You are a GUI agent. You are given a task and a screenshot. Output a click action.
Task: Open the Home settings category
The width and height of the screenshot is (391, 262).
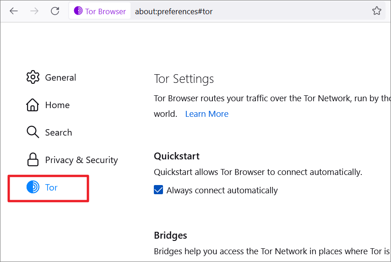point(57,105)
